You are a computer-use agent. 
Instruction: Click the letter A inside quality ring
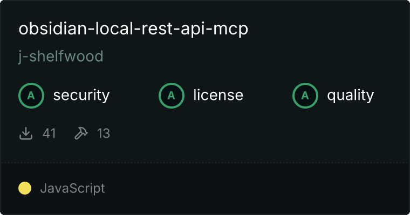305,96
